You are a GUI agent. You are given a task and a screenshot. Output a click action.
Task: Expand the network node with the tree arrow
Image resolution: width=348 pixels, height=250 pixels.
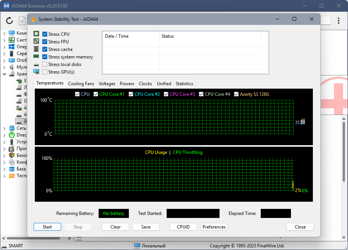coord(4,128)
